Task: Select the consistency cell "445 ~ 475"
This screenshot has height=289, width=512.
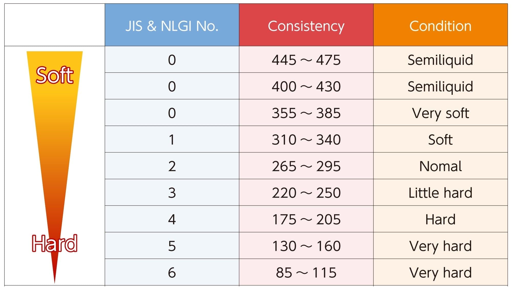Action: [306, 60]
